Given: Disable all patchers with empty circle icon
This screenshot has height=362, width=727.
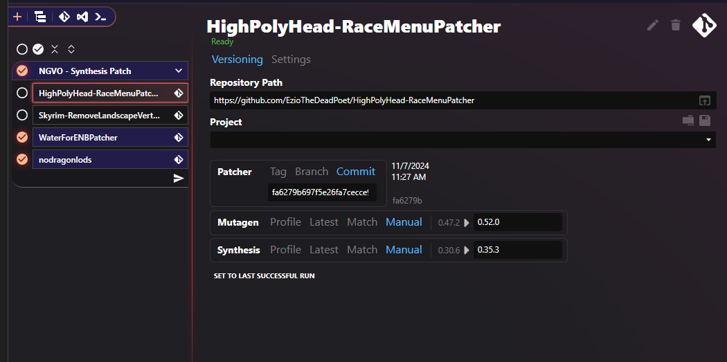Looking at the screenshot, I should 21,49.
